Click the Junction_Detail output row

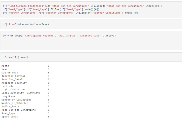25,79
